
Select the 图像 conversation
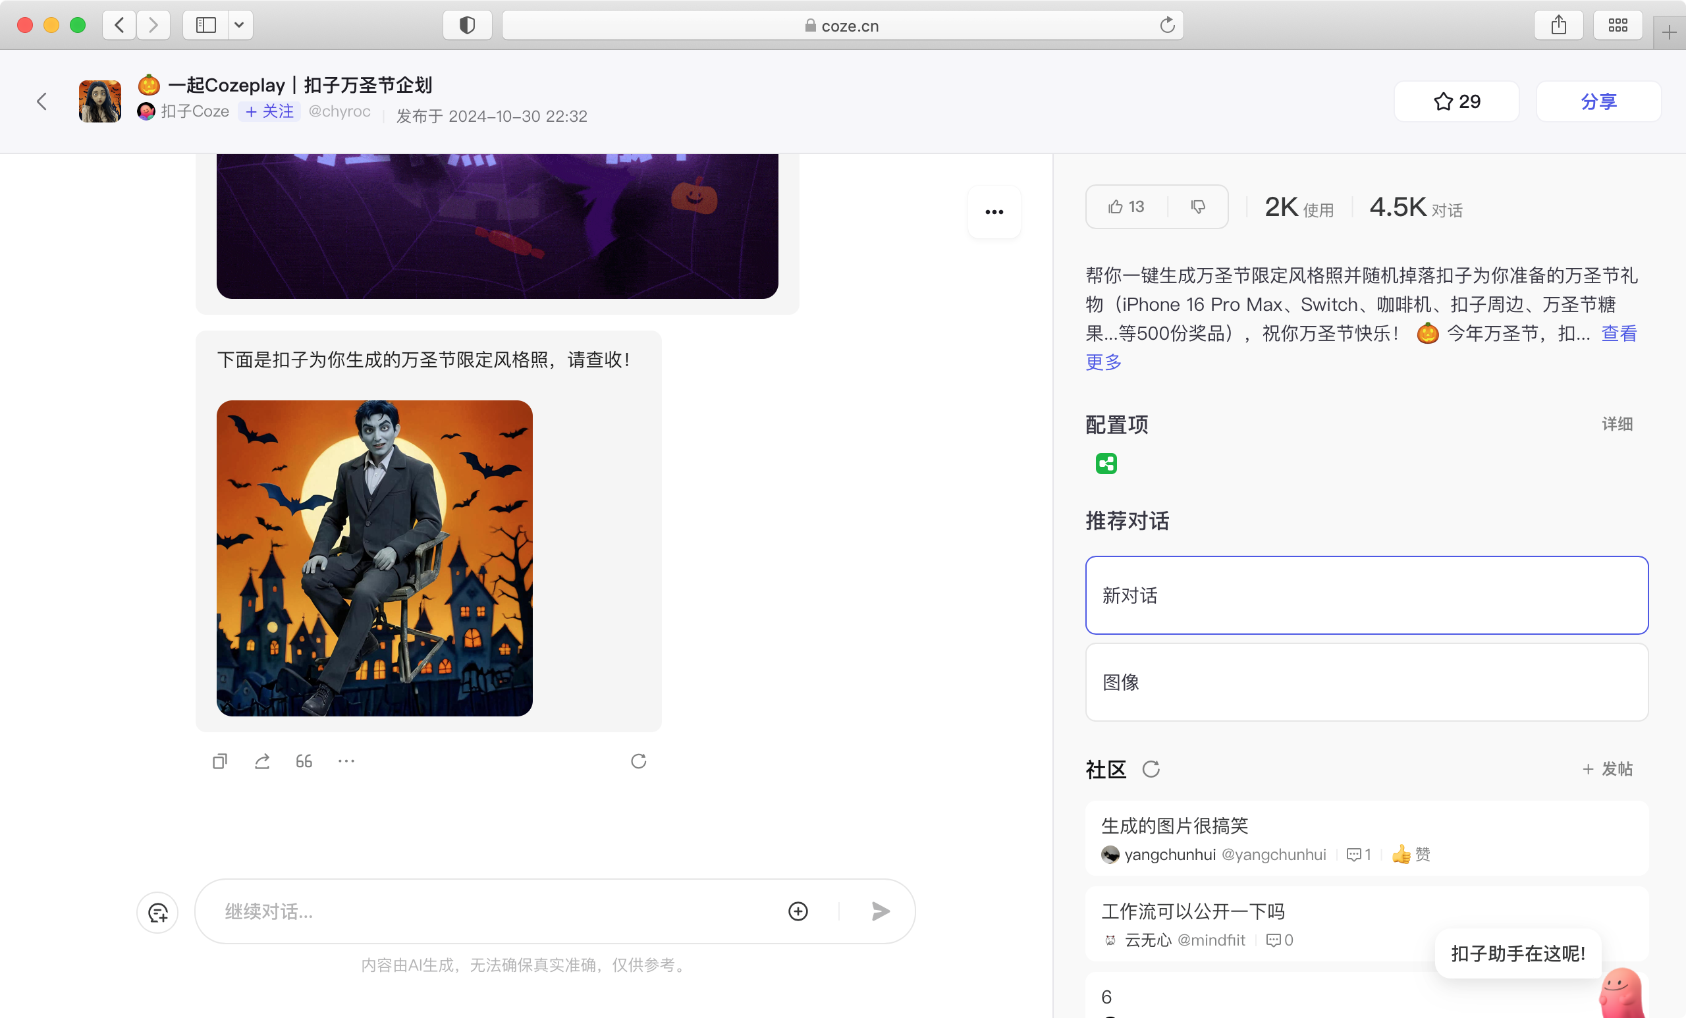point(1367,682)
